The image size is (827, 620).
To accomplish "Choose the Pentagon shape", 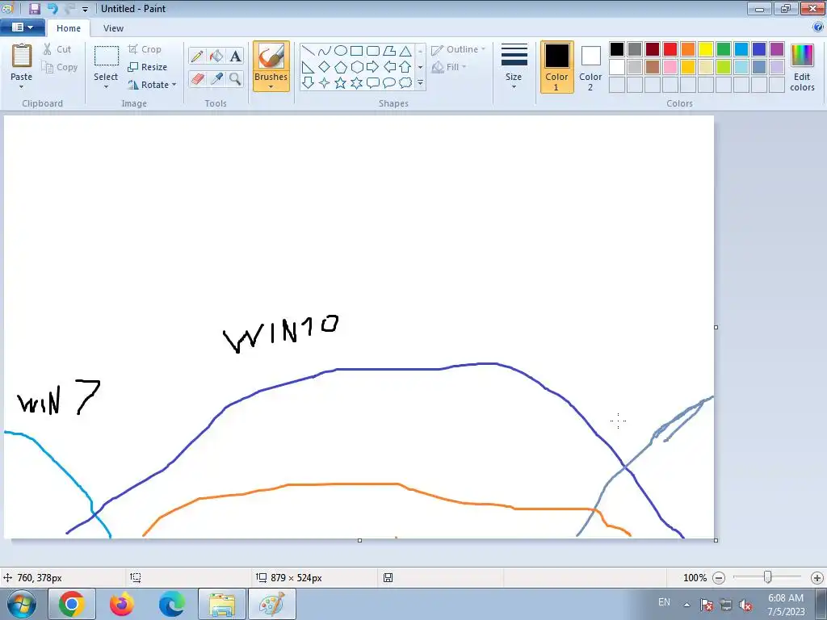I will tap(341, 67).
